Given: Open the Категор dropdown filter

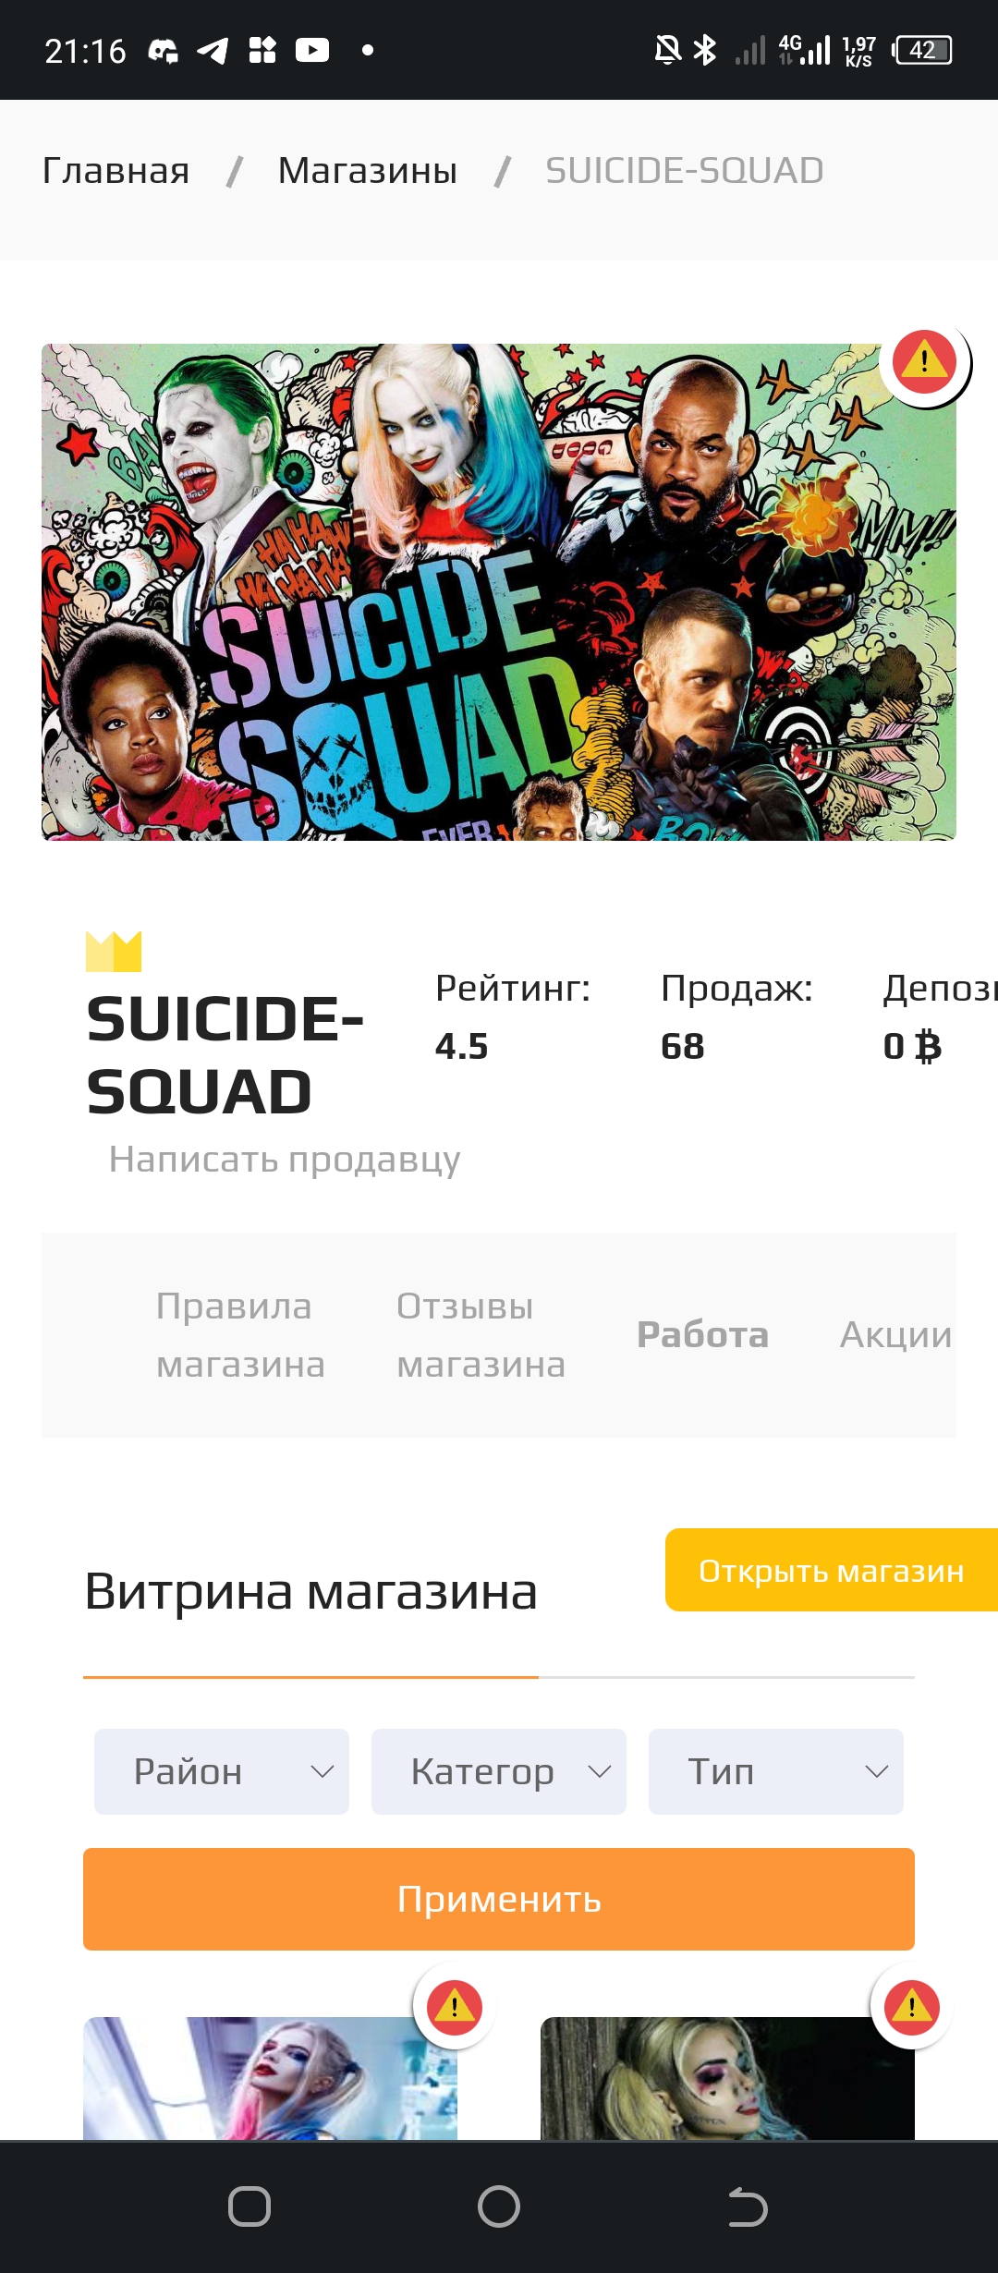Looking at the screenshot, I should click(x=499, y=1771).
